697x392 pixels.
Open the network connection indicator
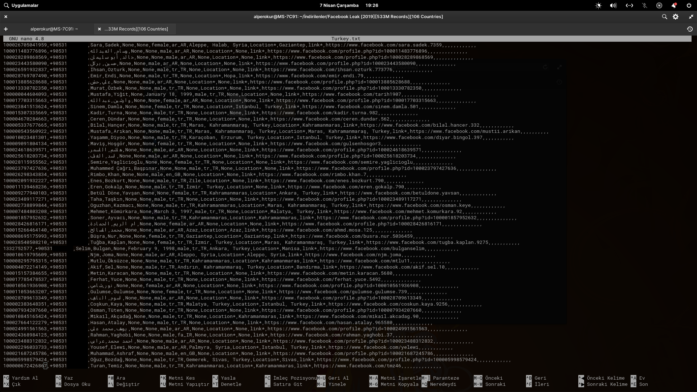point(629,5)
